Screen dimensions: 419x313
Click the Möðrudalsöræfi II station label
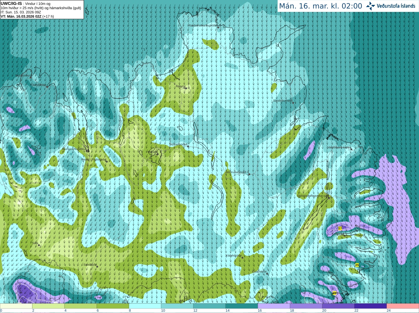237,172
